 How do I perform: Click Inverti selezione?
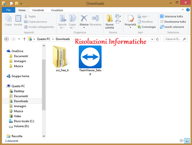coord(172,27)
